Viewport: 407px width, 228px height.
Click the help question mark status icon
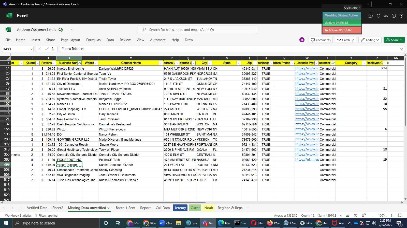[356, 215]
